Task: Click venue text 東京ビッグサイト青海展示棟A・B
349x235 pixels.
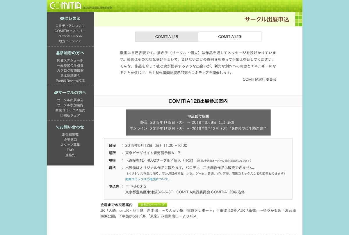Action: [x=153, y=153]
